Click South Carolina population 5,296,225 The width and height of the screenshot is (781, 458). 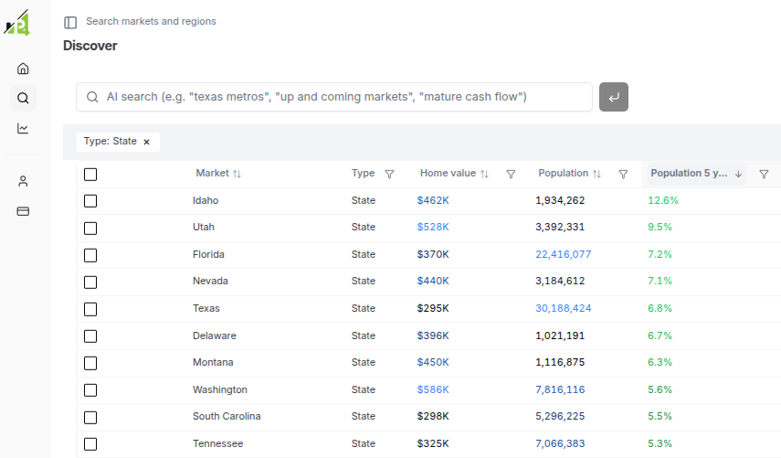pos(560,416)
